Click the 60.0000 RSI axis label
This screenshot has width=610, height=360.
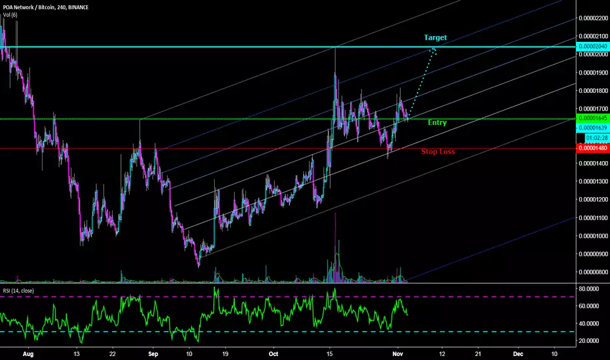pyautogui.click(x=589, y=306)
